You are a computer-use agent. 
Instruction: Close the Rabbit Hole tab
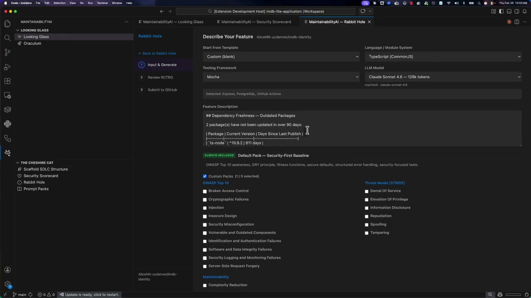coord(369,22)
